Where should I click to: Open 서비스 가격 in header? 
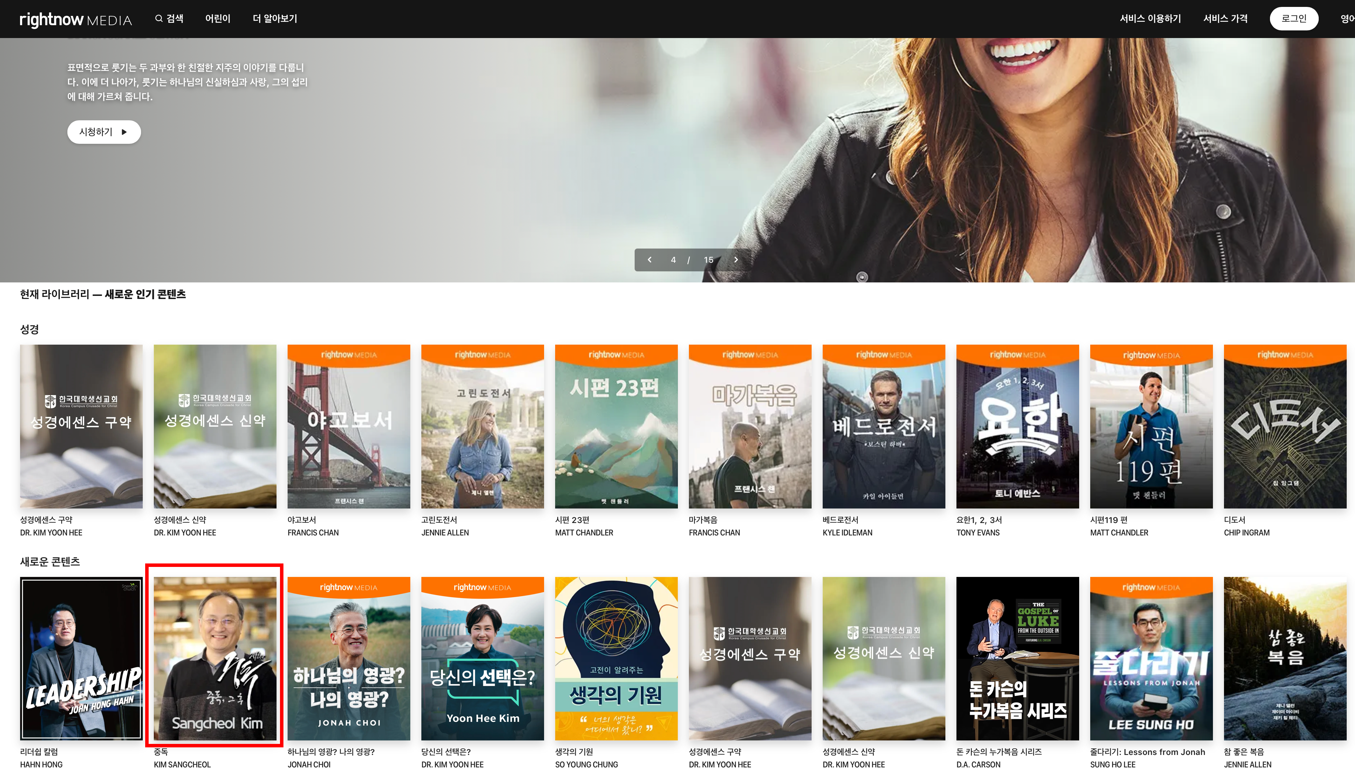pyautogui.click(x=1225, y=19)
